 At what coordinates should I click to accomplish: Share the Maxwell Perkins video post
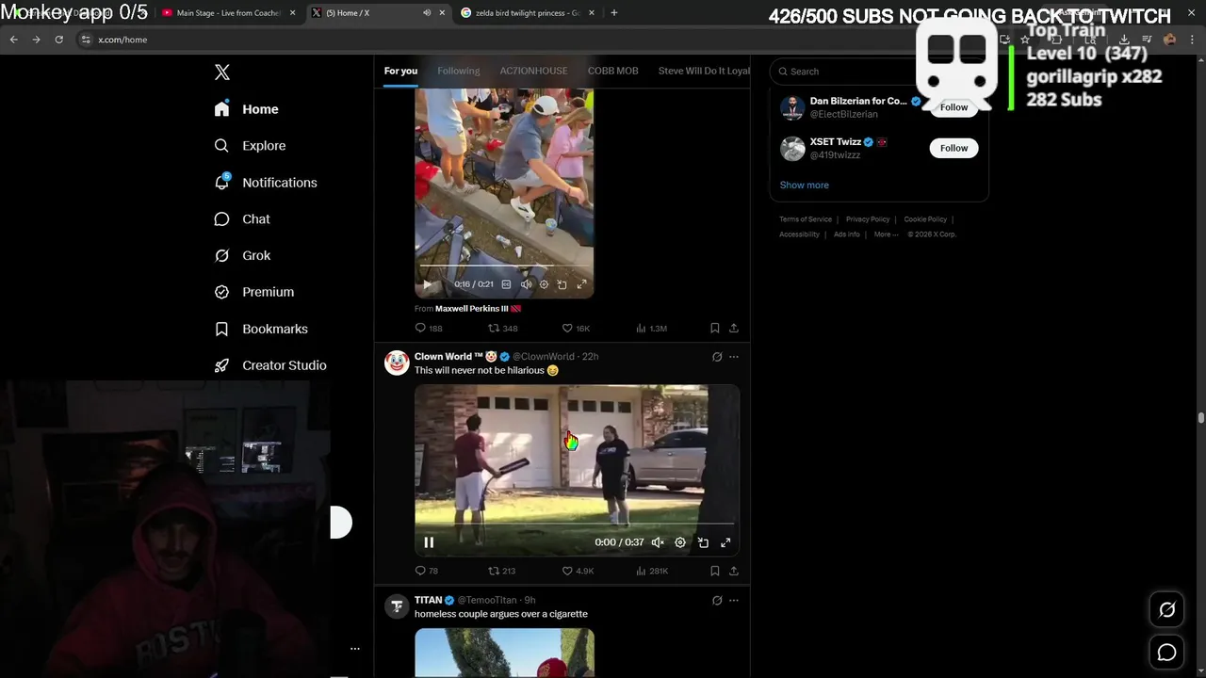coord(734,328)
